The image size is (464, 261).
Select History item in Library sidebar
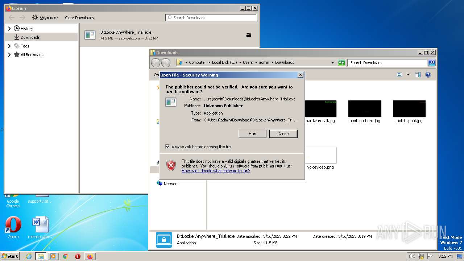click(x=27, y=29)
